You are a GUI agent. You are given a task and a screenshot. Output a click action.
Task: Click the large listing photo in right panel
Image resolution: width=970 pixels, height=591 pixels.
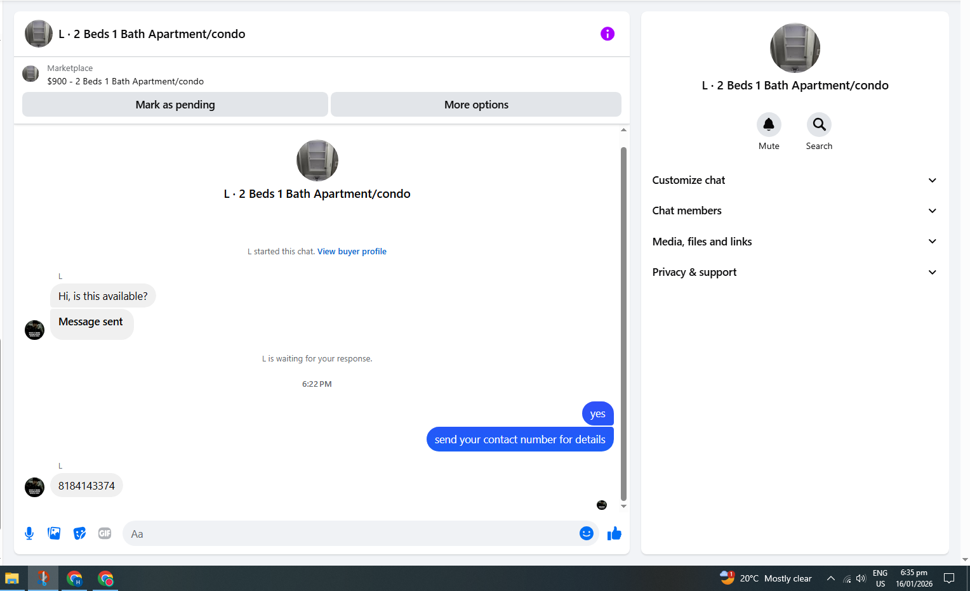795,48
